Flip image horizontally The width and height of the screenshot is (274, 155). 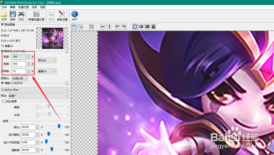pos(102,27)
